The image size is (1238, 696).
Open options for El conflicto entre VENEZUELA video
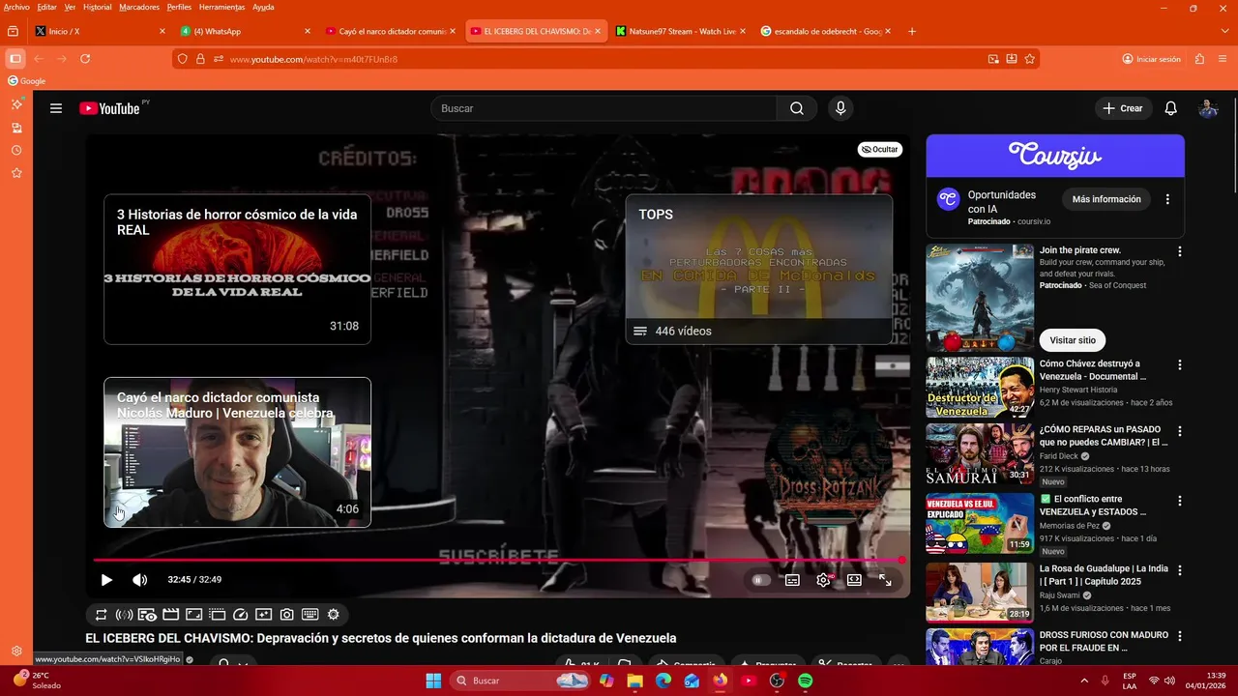click(x=1179, y=501)
